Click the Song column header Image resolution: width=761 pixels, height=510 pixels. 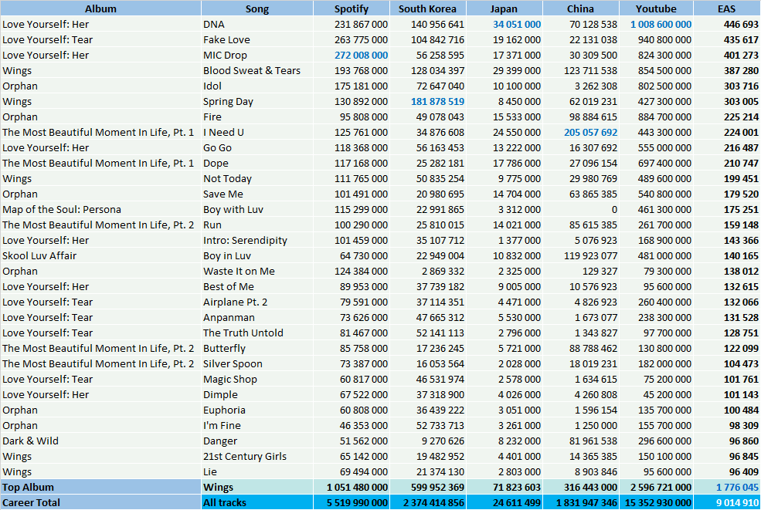click(x=256, y=8)
